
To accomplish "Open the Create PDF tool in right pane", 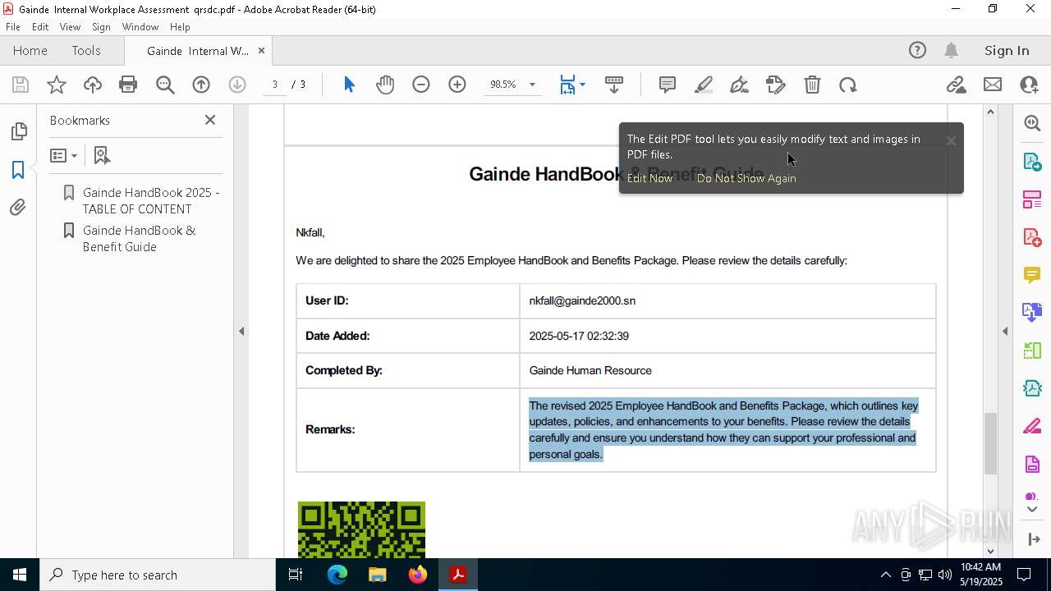I will click(1032, 237).
